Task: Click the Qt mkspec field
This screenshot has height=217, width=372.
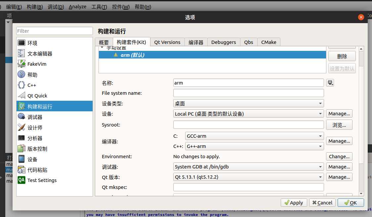Action: 248,187
